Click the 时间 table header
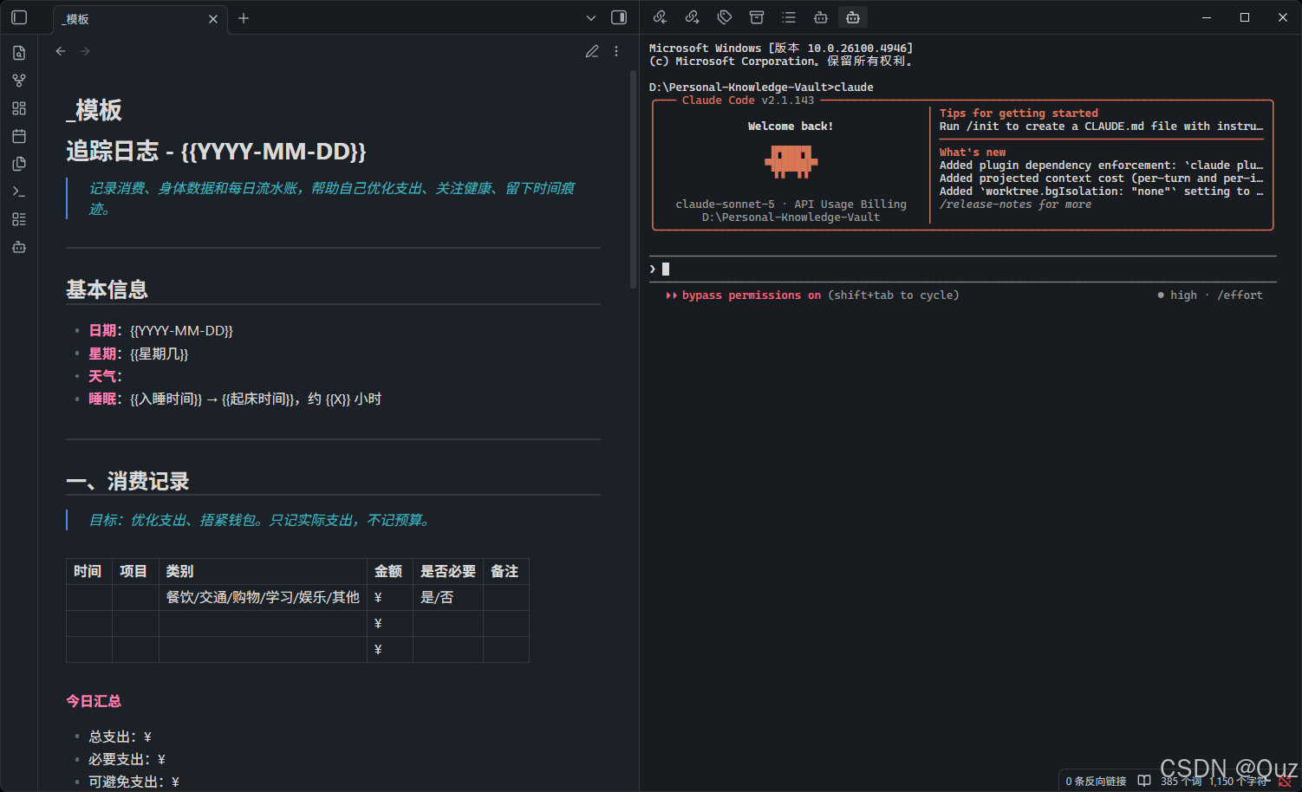 point(88,571)
